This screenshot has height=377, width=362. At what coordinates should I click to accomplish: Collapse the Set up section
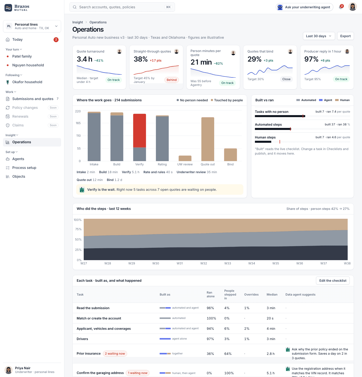coord(12,152)
